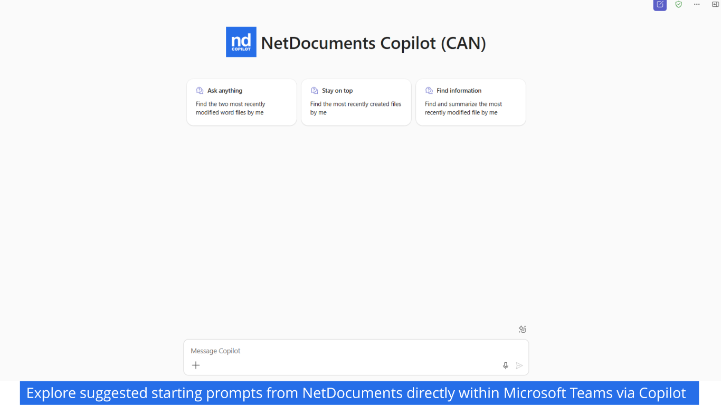Click the NetDocuments Copilot (CAN) title
Image resolution: width=721 pixels, height=405 pixels.
373,43
